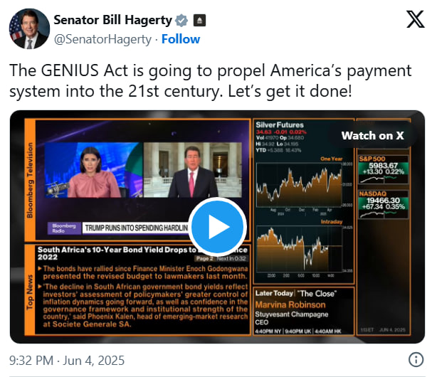The height and width of the screenshot is (377, 432).
Task: Click the Silver Futures one-year chart
Action: (x=299, y=184)
